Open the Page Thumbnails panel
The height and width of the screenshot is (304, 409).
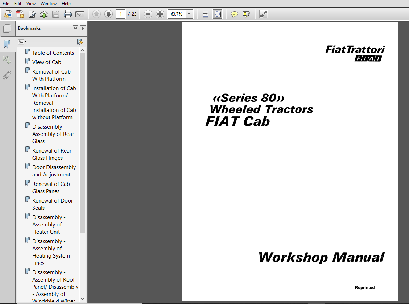(x=7, y=28)
